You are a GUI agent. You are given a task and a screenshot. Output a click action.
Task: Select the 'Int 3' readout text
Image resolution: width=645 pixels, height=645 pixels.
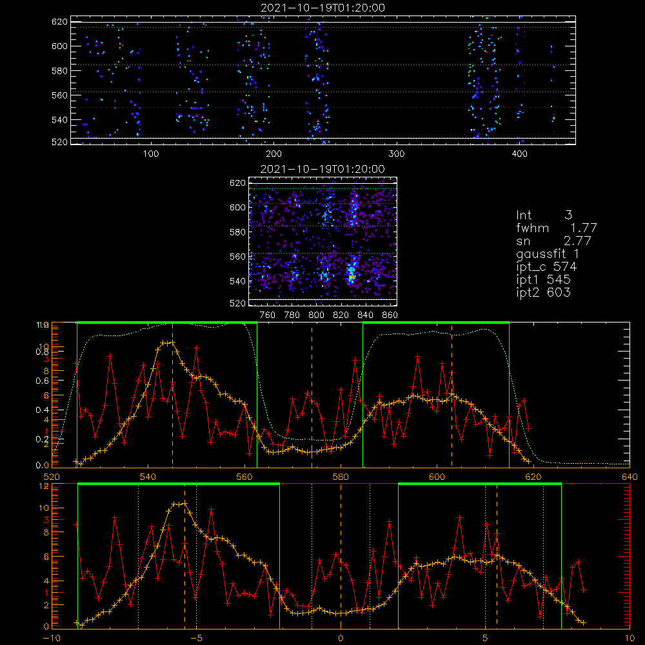544,215
